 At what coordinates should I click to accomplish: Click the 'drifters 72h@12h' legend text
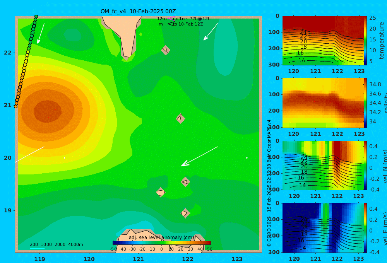point(192,19)
